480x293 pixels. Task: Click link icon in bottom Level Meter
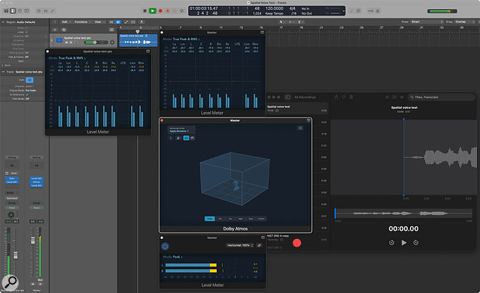[259, 245]
